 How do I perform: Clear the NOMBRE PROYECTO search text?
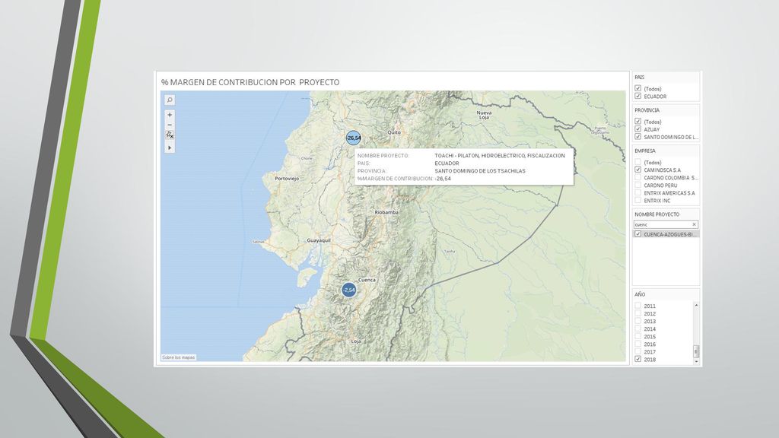tap(694, 224)
